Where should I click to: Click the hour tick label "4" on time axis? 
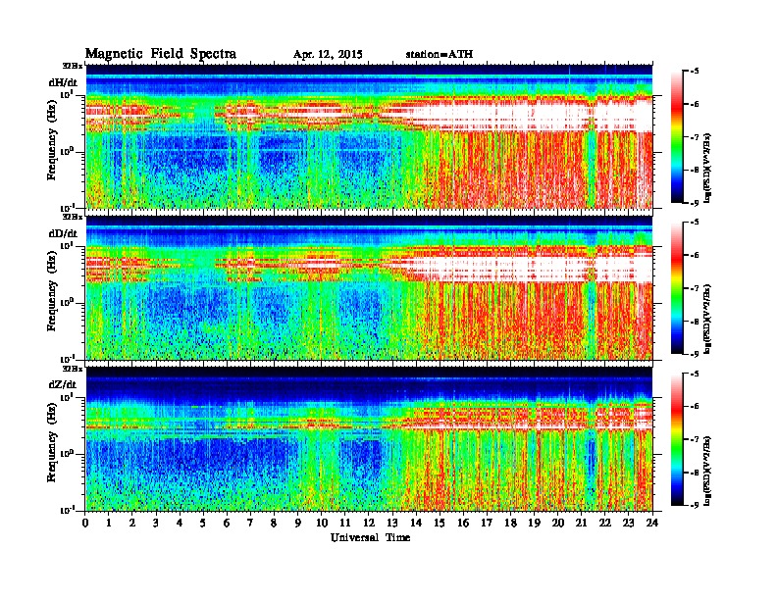180,523
